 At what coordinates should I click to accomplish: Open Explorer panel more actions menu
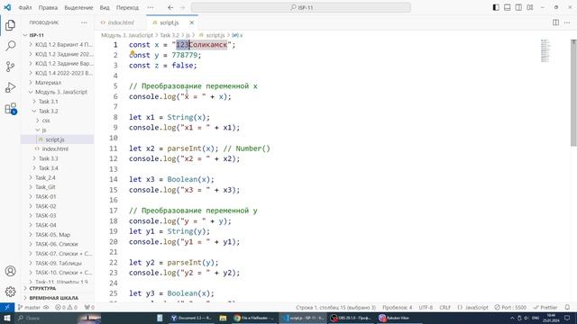coord(84,22)
